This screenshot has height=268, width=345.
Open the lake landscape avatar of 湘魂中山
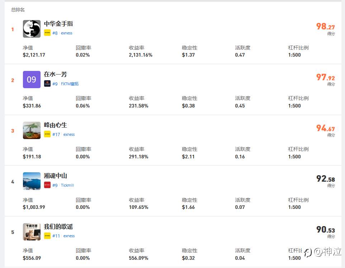[x=32, y=181]
